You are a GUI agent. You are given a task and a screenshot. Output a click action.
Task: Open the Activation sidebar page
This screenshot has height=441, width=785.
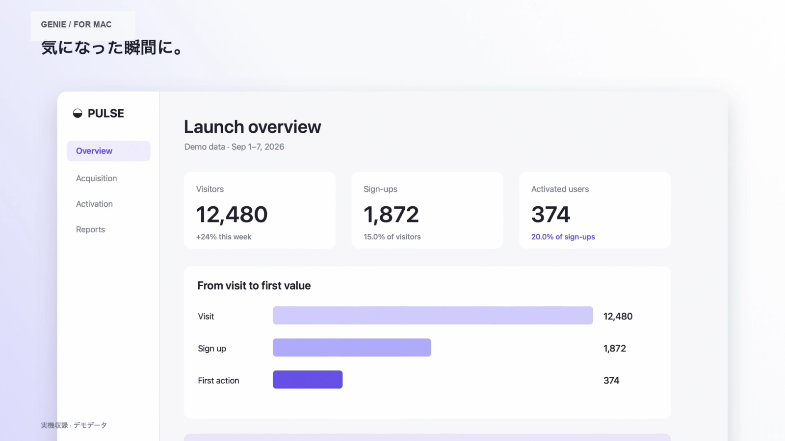coord(94,204)
